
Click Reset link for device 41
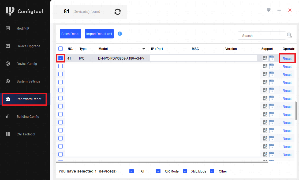click(287, 59)
